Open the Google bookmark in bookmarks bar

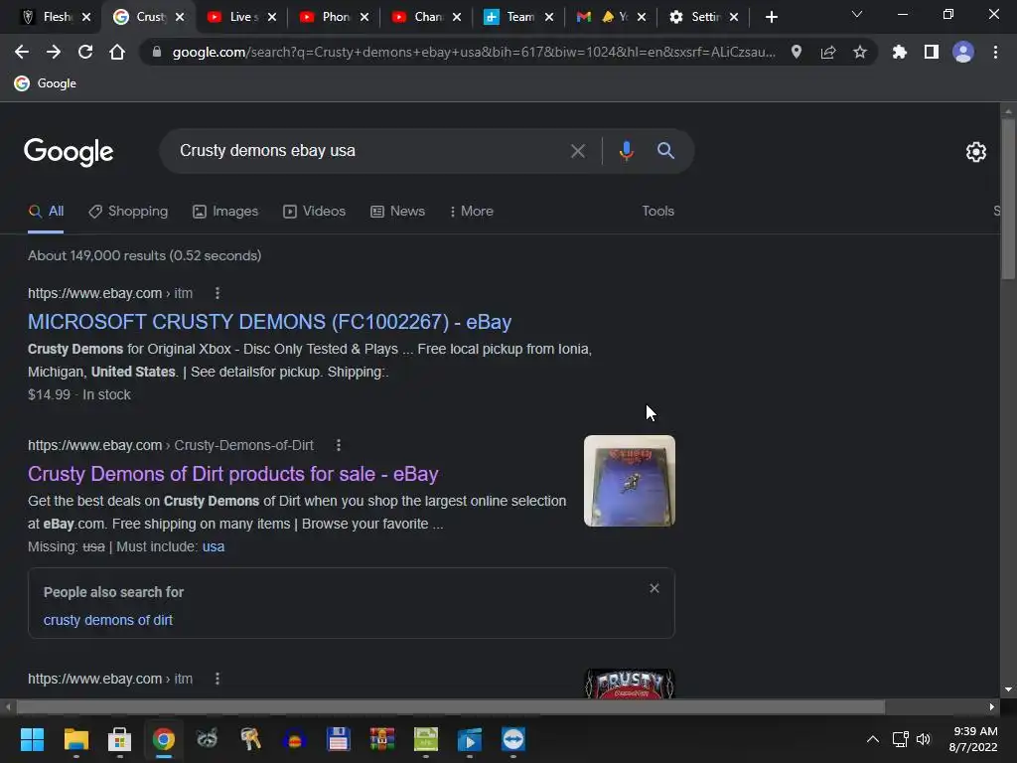tap(46, 83)
